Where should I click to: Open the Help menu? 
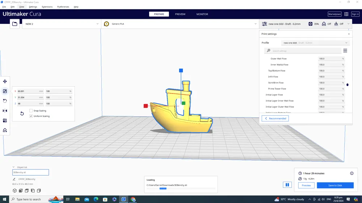coord(76,7)
